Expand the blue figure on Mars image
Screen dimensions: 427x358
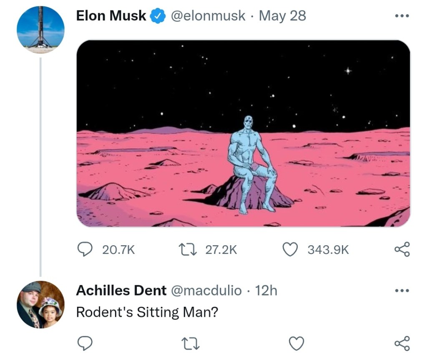[243, 133]
